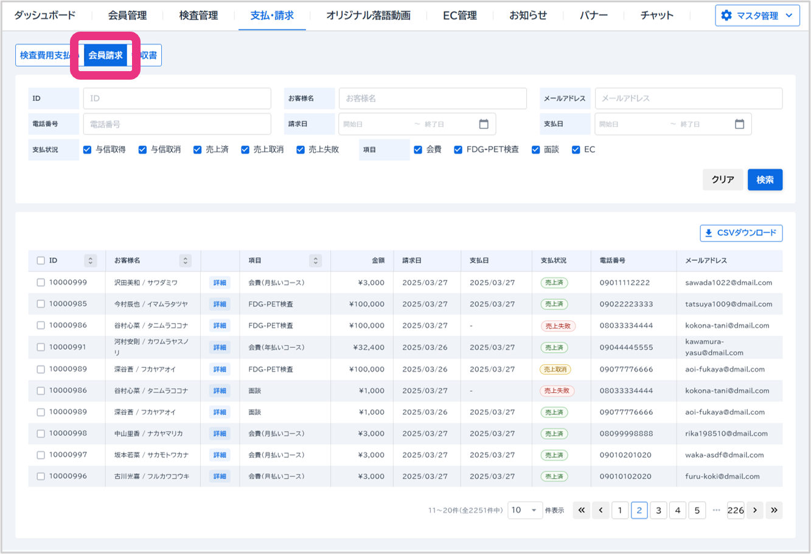This screenshot has height=554, width=811.
Task: Toggle the FDG-PET検査 filter checkbox
Action: point(458,150)
